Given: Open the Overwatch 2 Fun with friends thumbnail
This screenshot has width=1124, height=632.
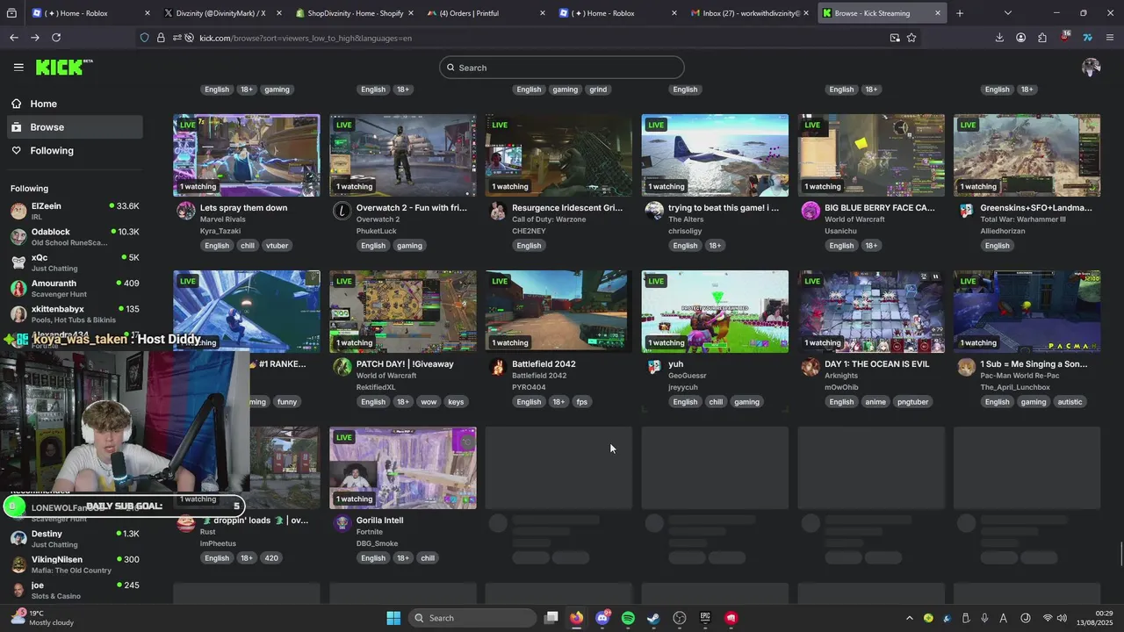Looking at the screenshot, I should point(403,155).
